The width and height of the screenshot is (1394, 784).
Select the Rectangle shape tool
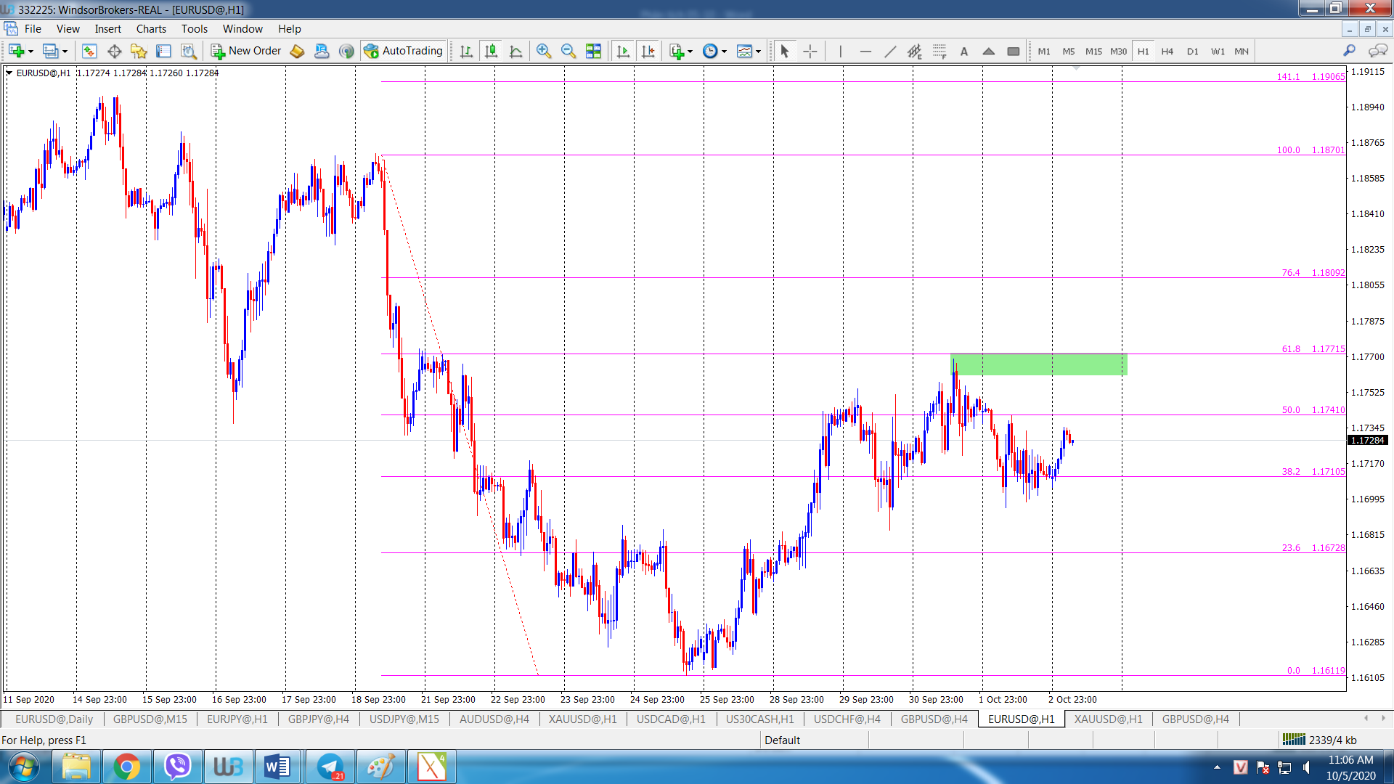[x=1013, y=51]
